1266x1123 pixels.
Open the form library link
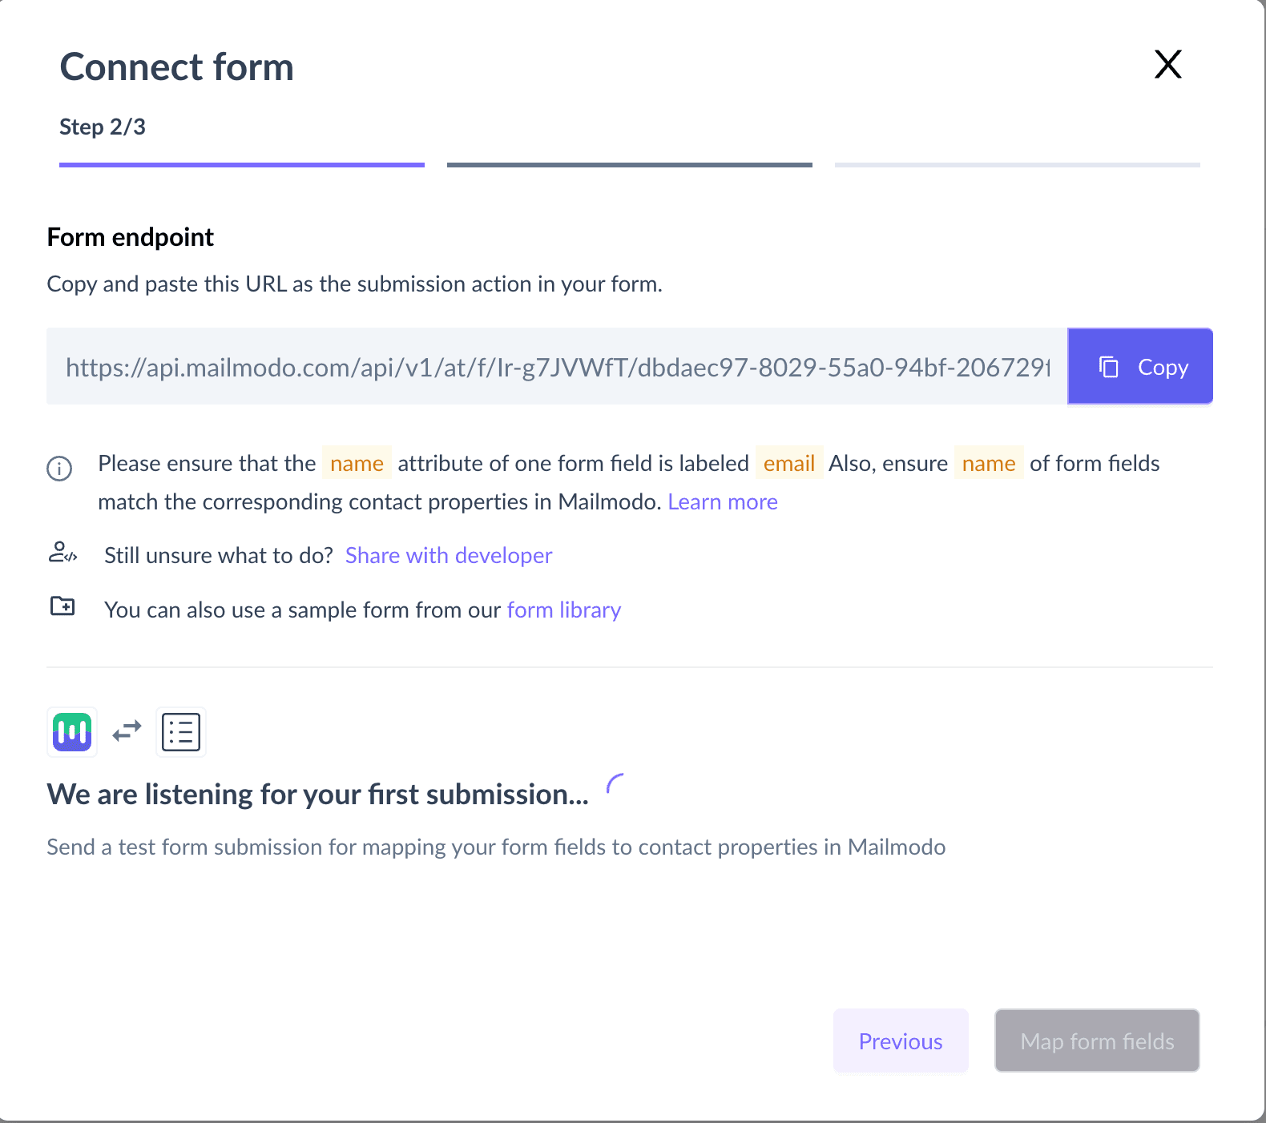point(563,610)
